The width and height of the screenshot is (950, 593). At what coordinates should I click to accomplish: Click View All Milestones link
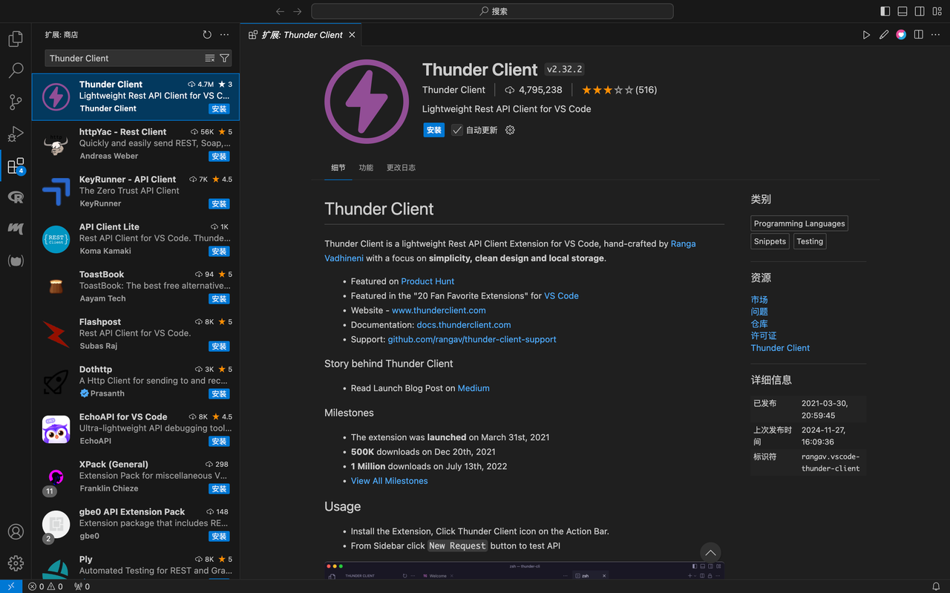click(390, 481)
